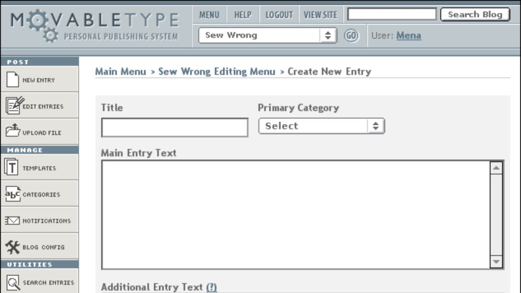Open the MENU item in top bar
This screenshot has width=521, height=293.
[x=209, y=15]
